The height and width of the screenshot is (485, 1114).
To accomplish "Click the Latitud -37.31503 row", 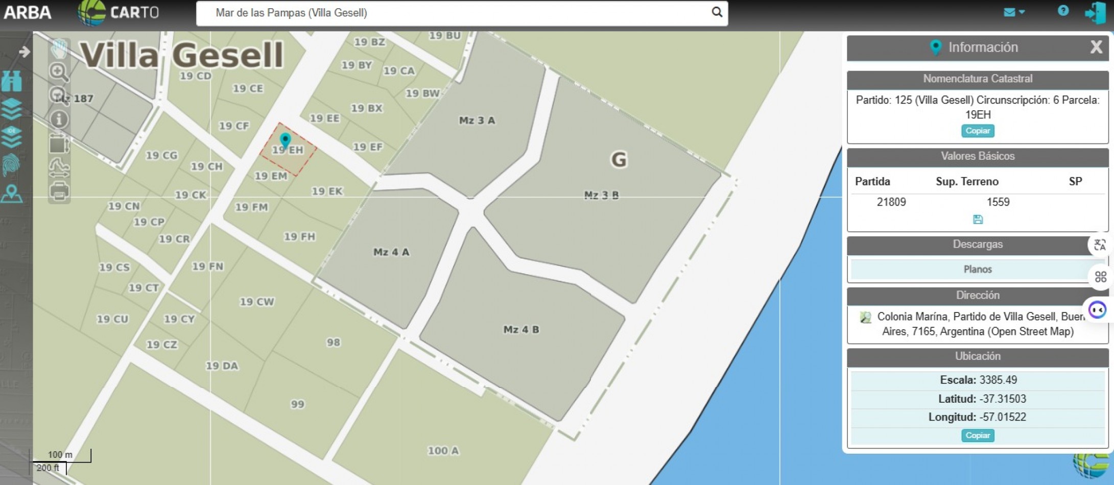I will point(978,399).
